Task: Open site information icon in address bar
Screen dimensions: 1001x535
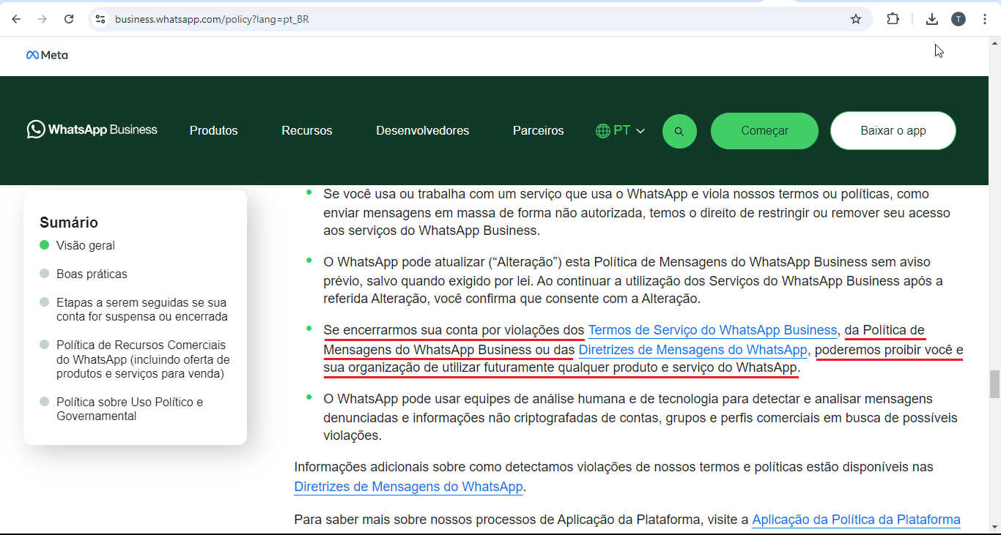Action: pyautogui.click(x=101, y=19)
